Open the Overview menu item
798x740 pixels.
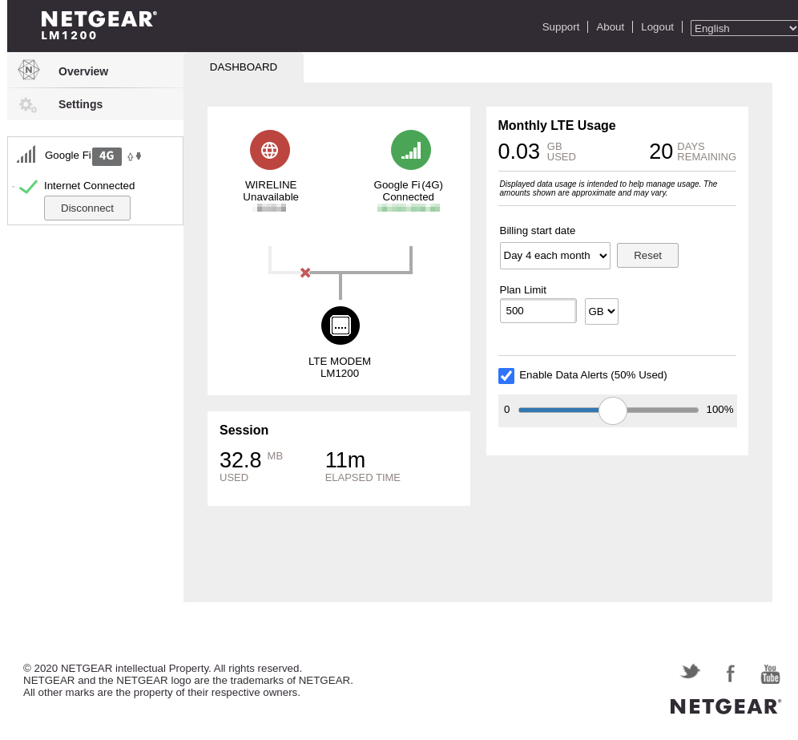pos(83,71)
